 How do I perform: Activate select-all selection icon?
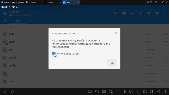157,13
